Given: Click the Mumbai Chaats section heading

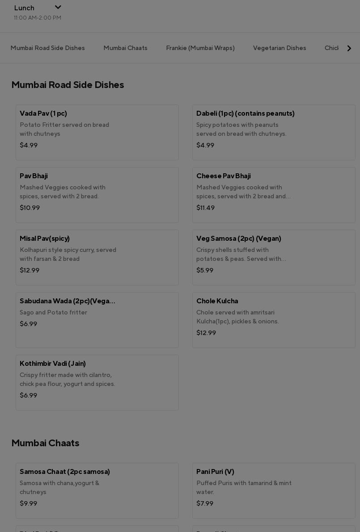Looking at the screenshot, I should [46, 443].
